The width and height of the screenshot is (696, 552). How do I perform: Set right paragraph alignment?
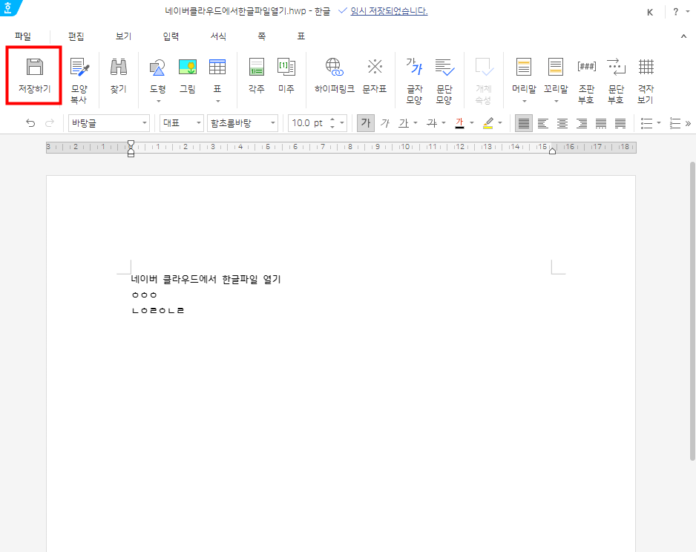pyautogui.click(x=582, y=123)
